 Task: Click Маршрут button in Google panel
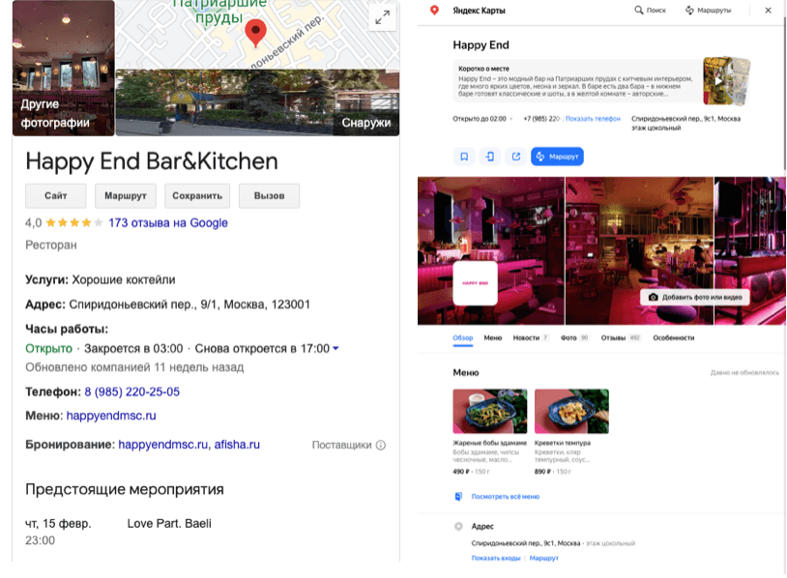tap(126, 195)
